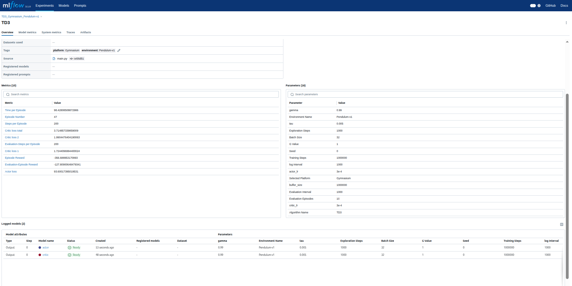Go to TD3_Gymnasium_Pendulum-v1 breadcrumb

20,16
